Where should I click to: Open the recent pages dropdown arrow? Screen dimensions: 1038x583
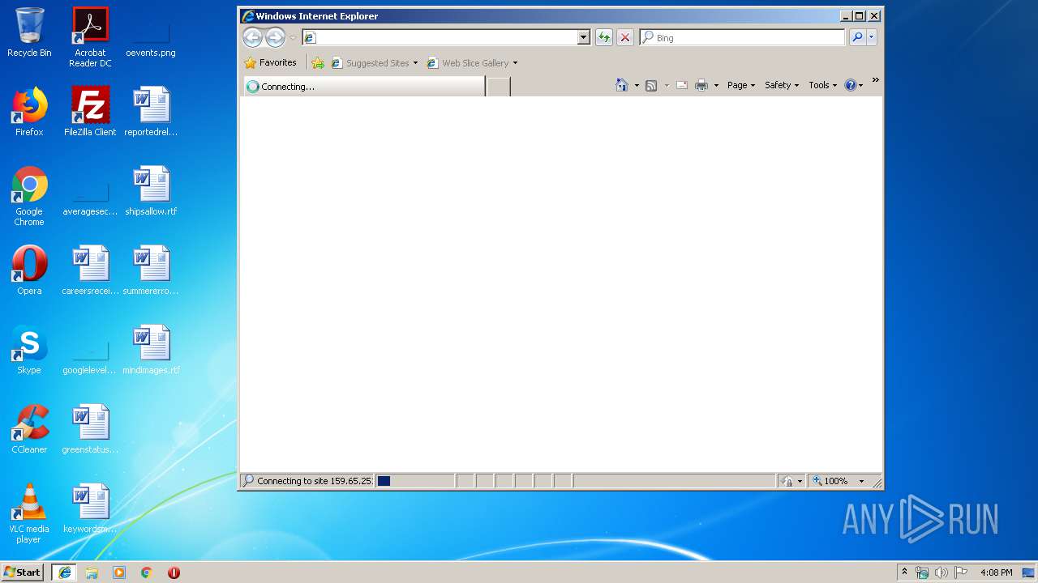(x=293, y=38)
